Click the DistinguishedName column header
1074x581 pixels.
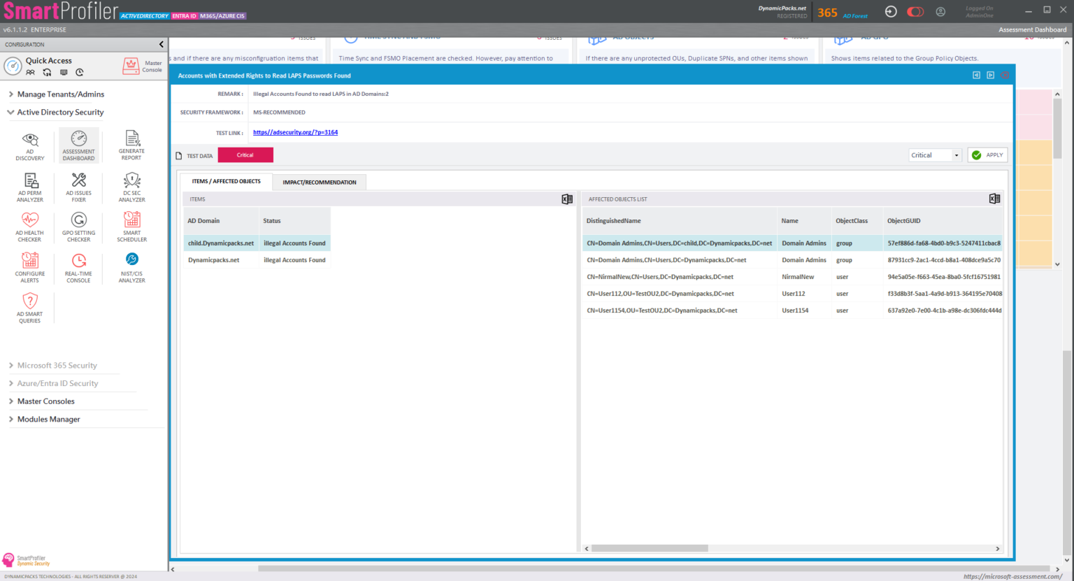point(679,221)
